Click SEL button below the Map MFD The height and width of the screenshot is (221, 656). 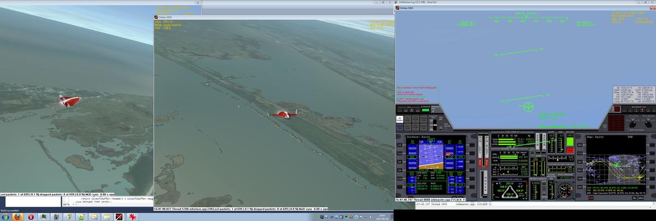tap(635, 198)
